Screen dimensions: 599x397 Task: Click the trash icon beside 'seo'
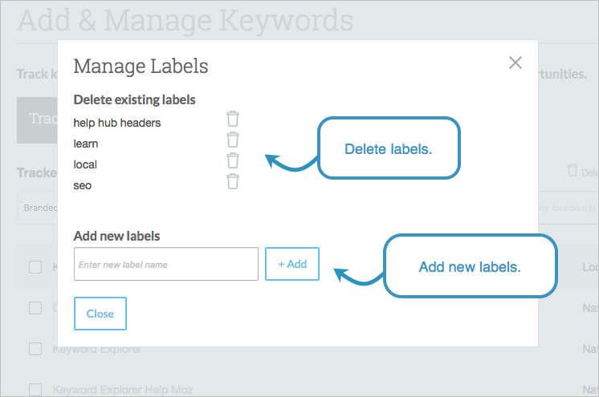coord(233,182)
